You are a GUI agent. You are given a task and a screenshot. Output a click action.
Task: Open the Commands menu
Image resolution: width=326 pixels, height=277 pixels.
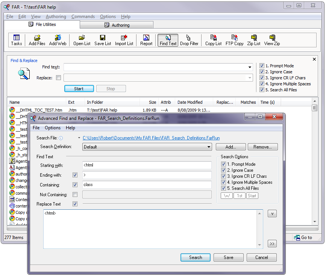83,17
